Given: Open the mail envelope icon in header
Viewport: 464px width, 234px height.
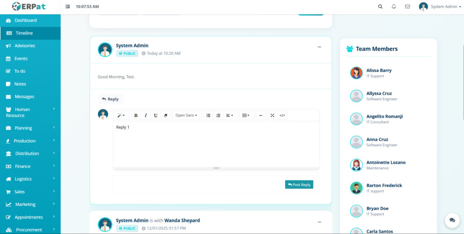Looking at the screenshot, I should 407,6.
